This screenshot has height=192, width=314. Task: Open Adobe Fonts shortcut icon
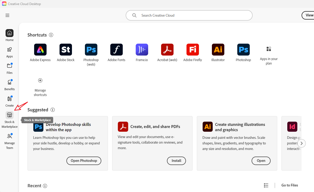(116, 50)
